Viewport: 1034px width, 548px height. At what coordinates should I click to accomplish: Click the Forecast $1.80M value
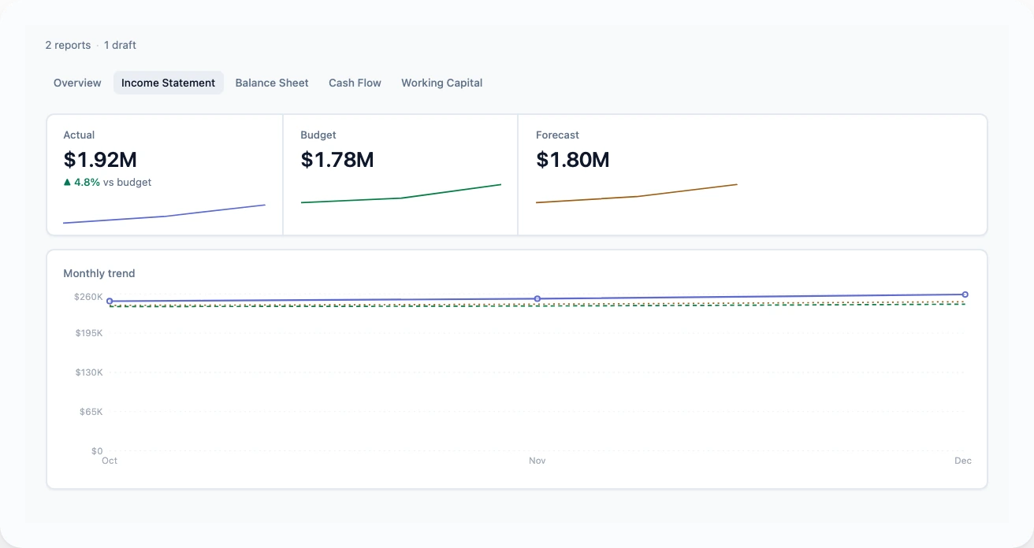[573, 160]
